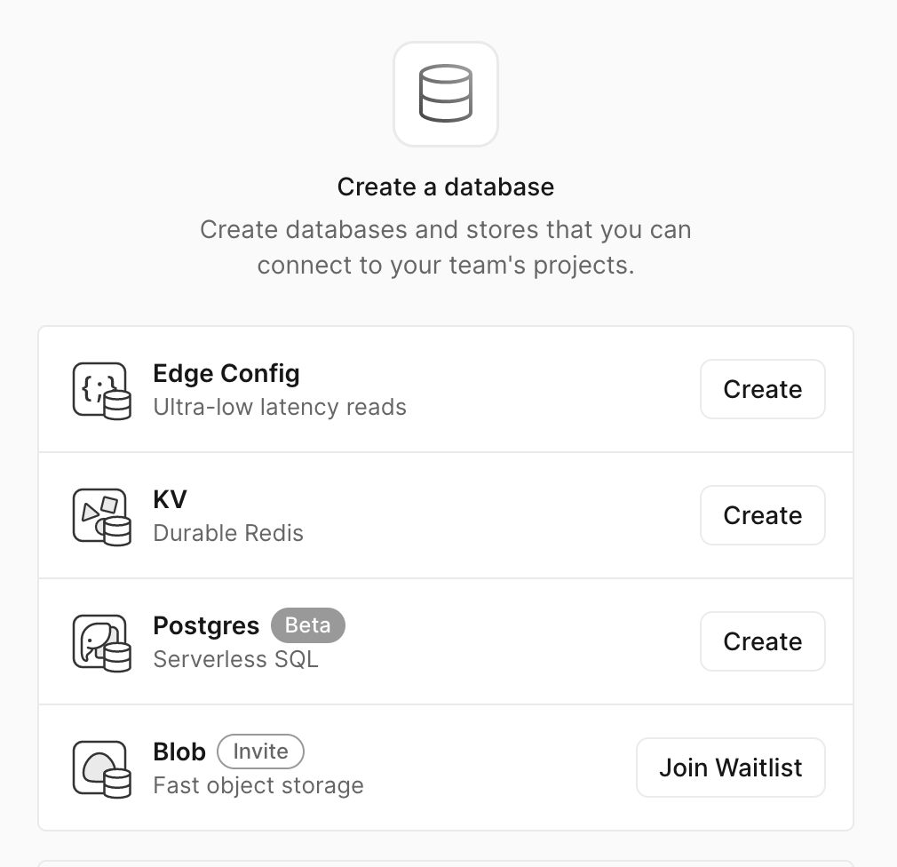
Task: Click the "Create a database" heading
Action: click(x=446, y=187)
